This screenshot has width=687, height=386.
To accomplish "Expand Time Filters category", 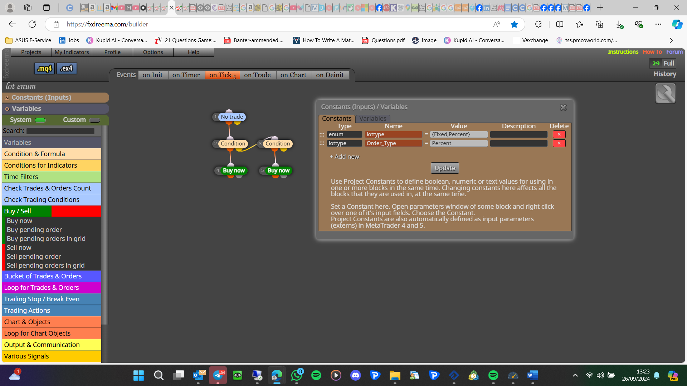I will 52,177.
